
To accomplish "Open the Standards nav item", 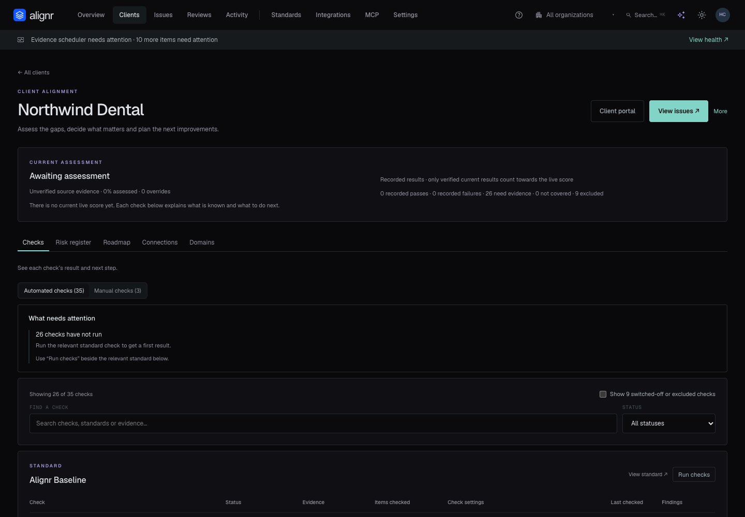I will click(x=286, y=15).
